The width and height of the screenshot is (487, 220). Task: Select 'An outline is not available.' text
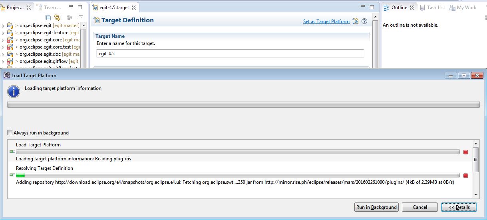click(410, 25)
